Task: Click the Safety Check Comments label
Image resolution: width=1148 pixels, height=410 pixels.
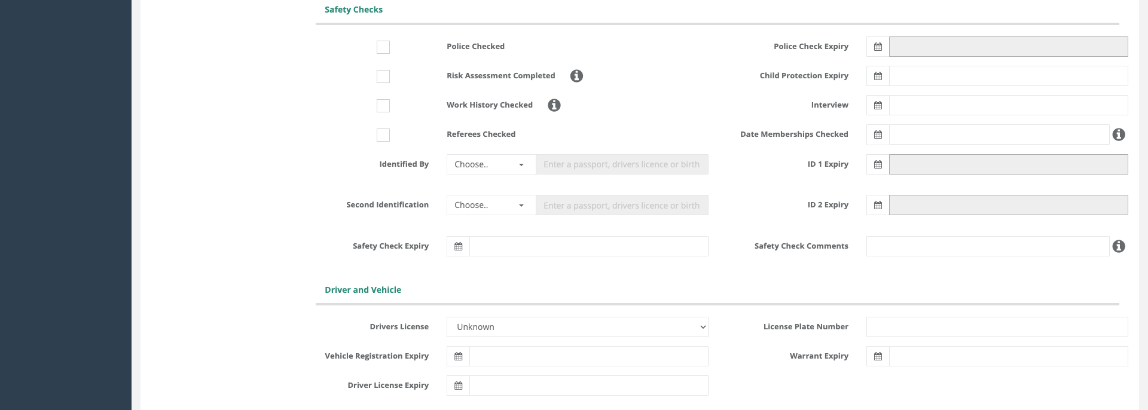Action: (x=801, y=246)
